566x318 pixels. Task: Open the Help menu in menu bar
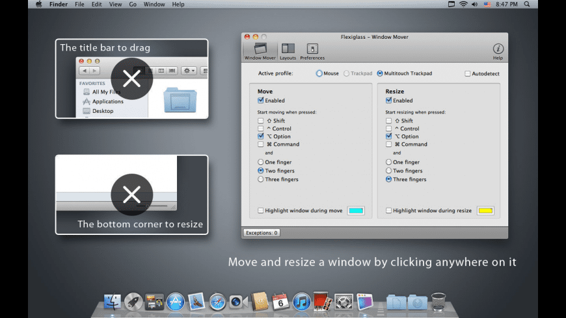tap(178, 5)
